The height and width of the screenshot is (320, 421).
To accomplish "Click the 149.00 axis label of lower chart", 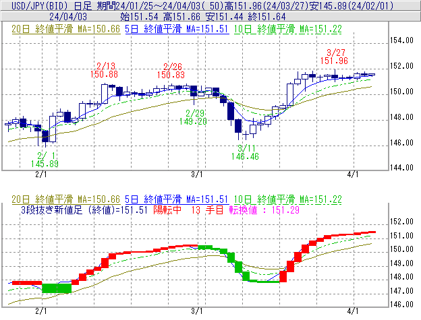I will click(x=401, y=263).
